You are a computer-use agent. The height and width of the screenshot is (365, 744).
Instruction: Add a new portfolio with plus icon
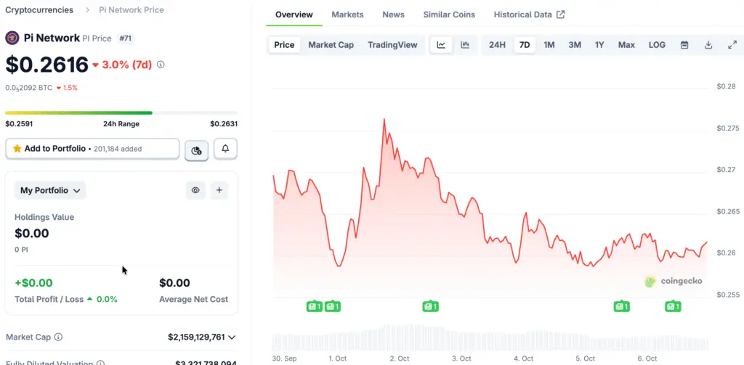(220, 190)
